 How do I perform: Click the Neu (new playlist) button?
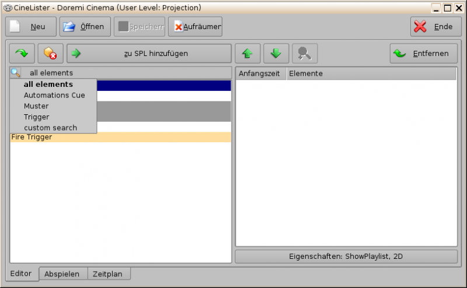pos(31,27)
